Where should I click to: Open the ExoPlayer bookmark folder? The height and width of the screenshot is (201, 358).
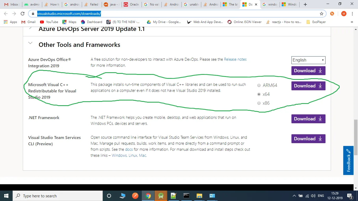click(x=316, y=22)
